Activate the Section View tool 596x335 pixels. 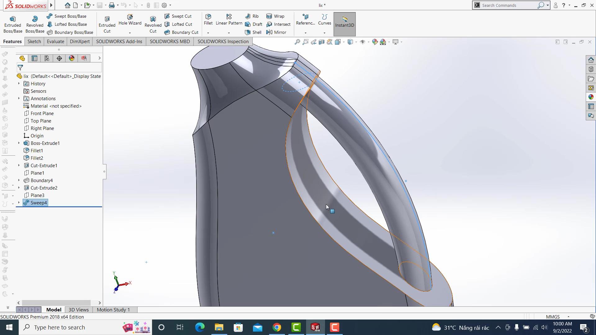[322, 42]
